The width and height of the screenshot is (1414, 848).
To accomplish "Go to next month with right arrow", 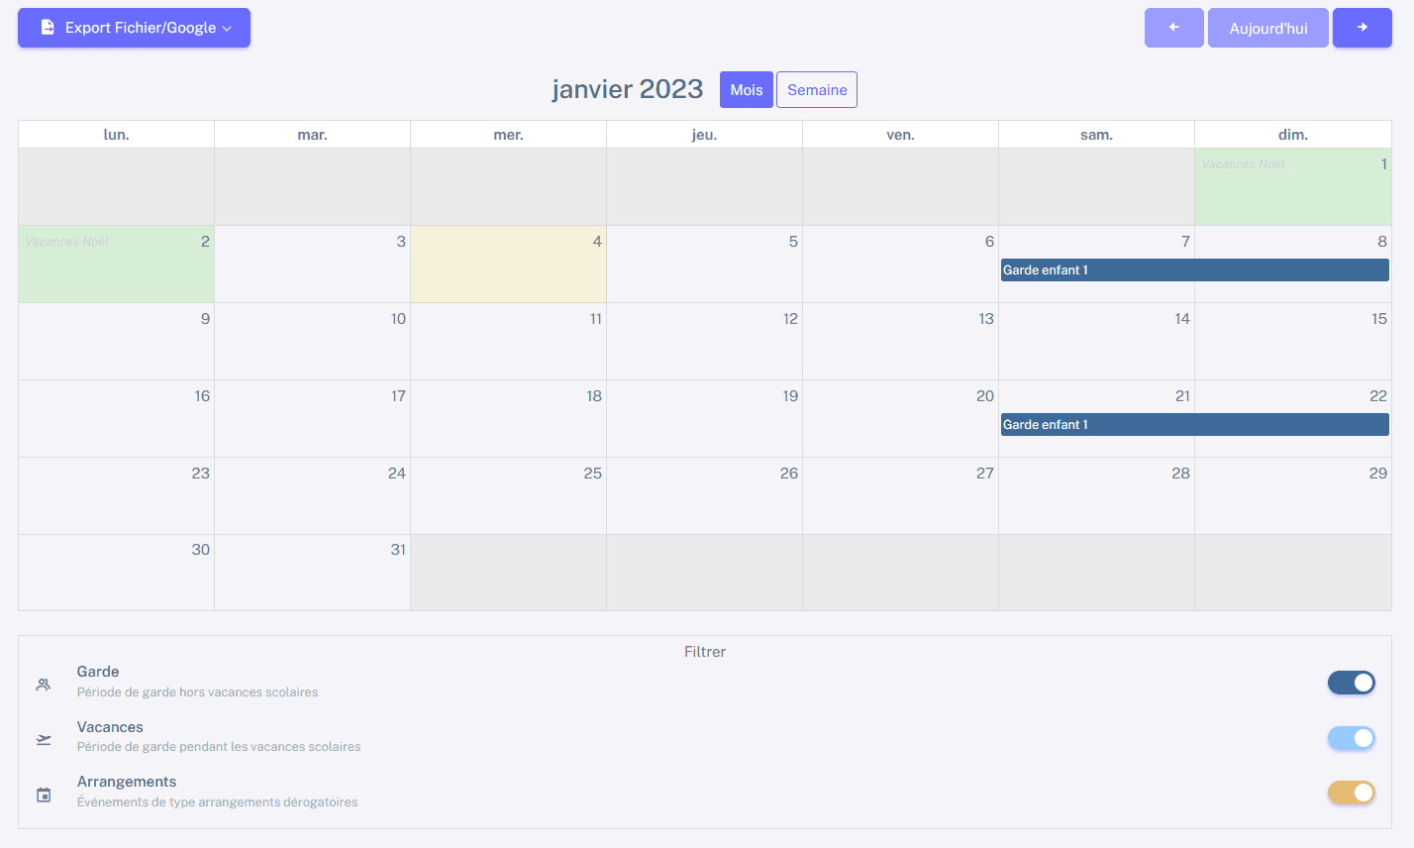I will point(1362,28).
